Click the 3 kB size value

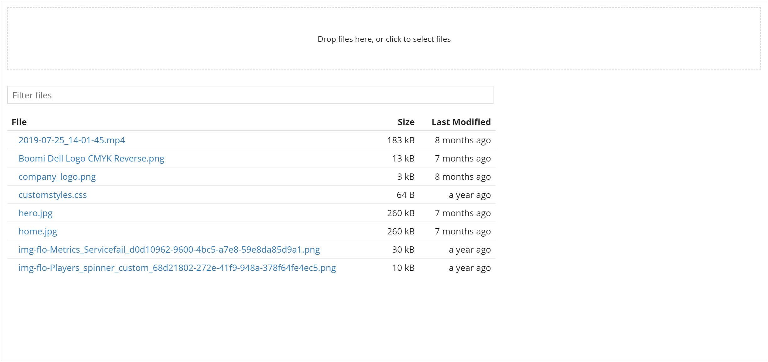(406, 177)
